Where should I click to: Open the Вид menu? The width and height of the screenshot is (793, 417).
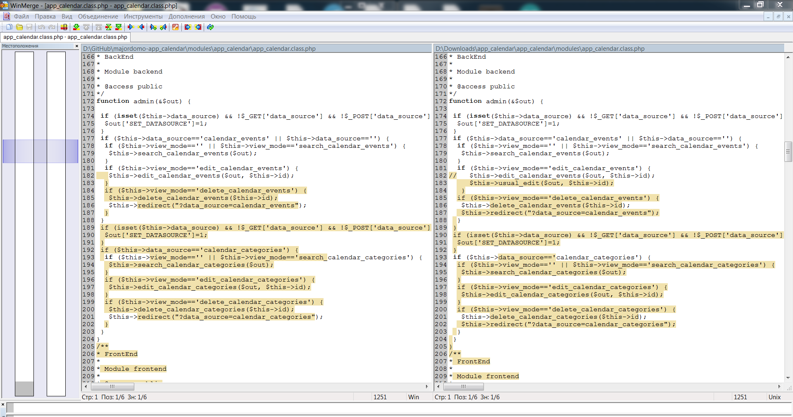67,17
